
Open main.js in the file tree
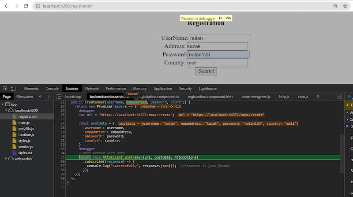click(24, 123)
